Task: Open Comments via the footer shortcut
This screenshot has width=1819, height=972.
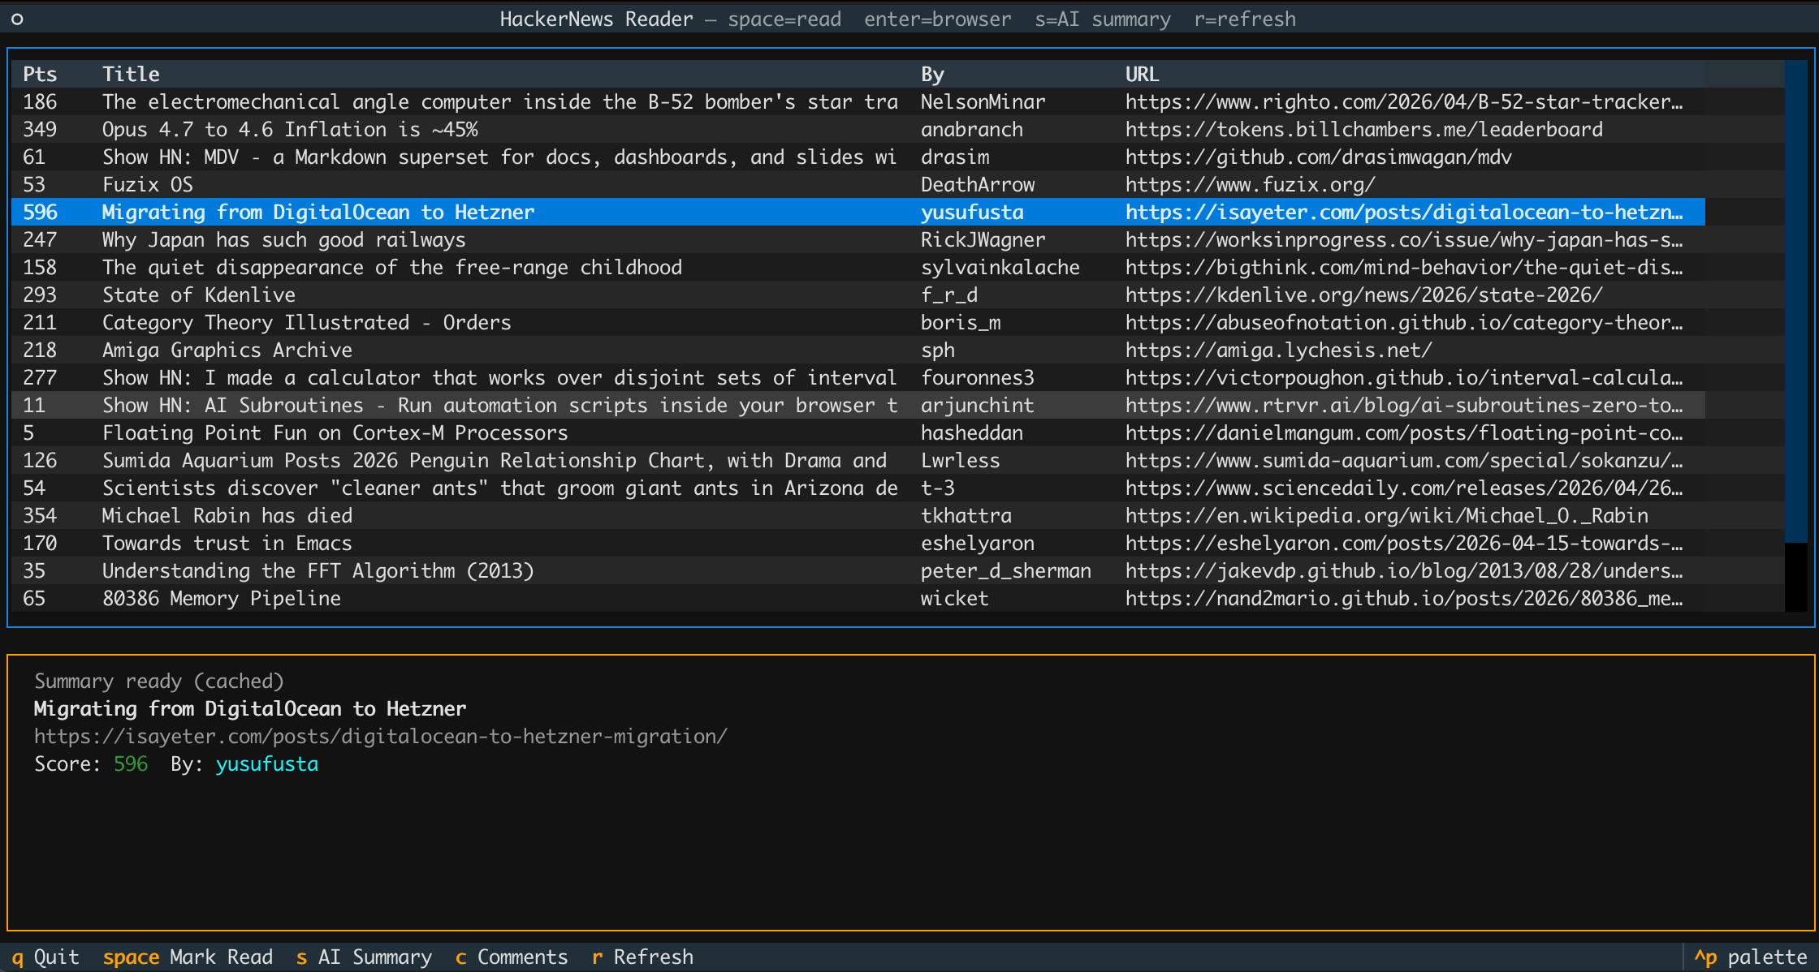Action: click(x=512, y=957)
